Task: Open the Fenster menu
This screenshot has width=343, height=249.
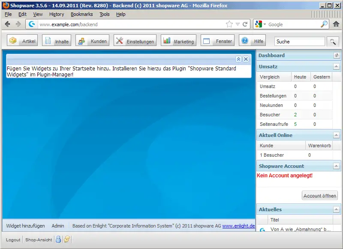Action: tap(217, 40)
